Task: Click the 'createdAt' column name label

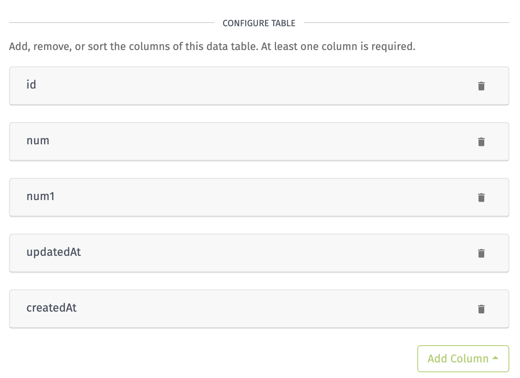Action: click(x=52, y=308)
